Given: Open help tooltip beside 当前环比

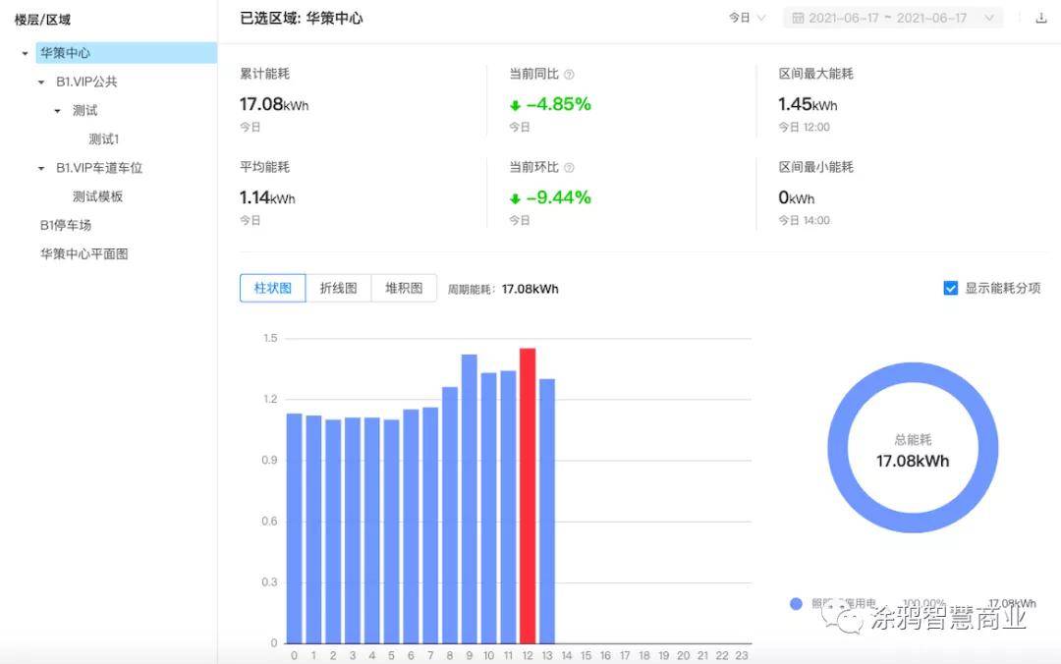Looking at the screenshot, I should pyautogui.click(x=569, y=168).
